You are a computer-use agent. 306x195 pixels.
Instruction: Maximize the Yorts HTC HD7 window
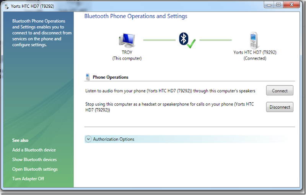[278, 5]
